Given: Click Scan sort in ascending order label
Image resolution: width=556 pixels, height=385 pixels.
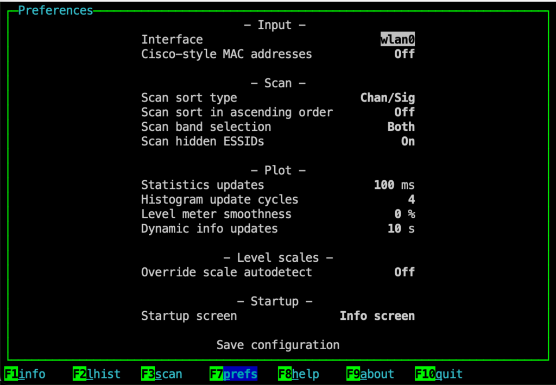Looking at the screenshot, I should pos(237,112).
